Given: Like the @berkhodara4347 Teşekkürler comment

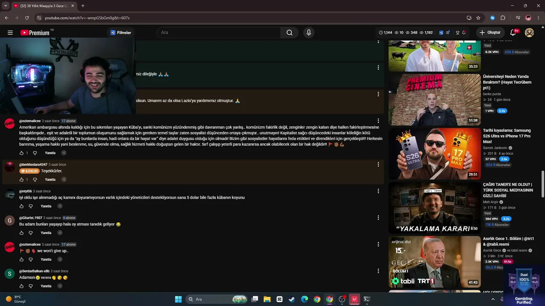Looking at the screenshot, I should pyautogui.click(x=21, y=179).
